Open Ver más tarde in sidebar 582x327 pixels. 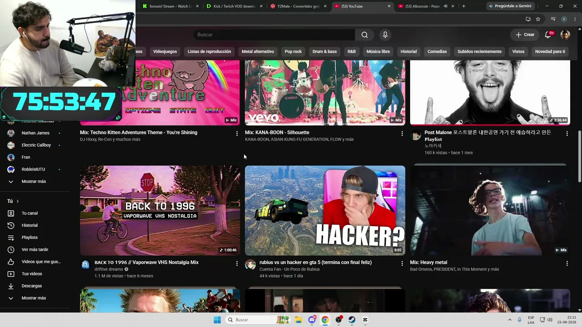(x=35, y=249)
